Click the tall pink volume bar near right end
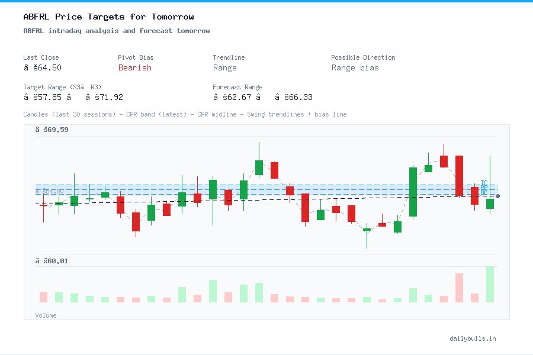 (459, 288)
